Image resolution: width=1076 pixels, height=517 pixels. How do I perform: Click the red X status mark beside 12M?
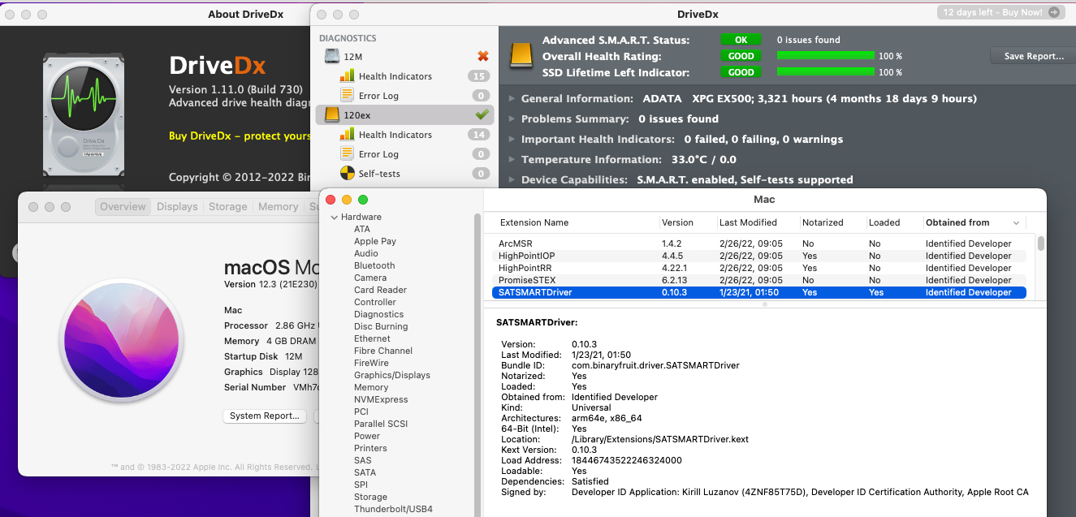[483, 56]
